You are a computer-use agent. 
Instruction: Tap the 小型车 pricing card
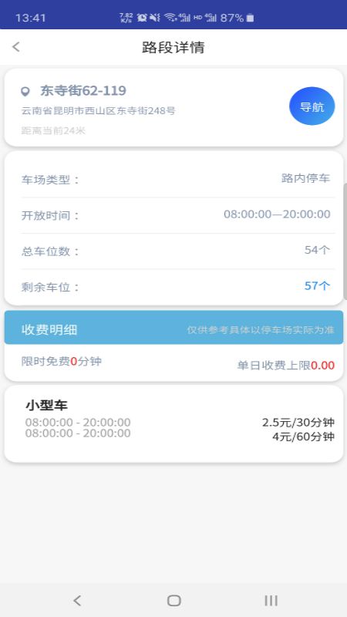point(174,423)
